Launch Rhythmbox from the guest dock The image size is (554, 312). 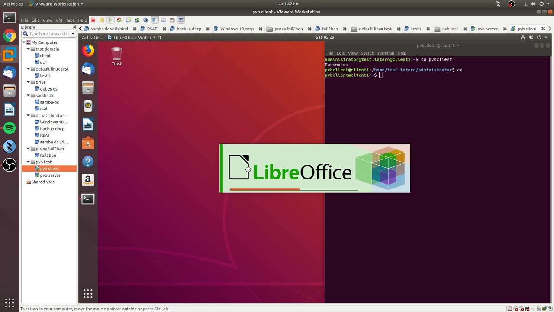point(88,106)
